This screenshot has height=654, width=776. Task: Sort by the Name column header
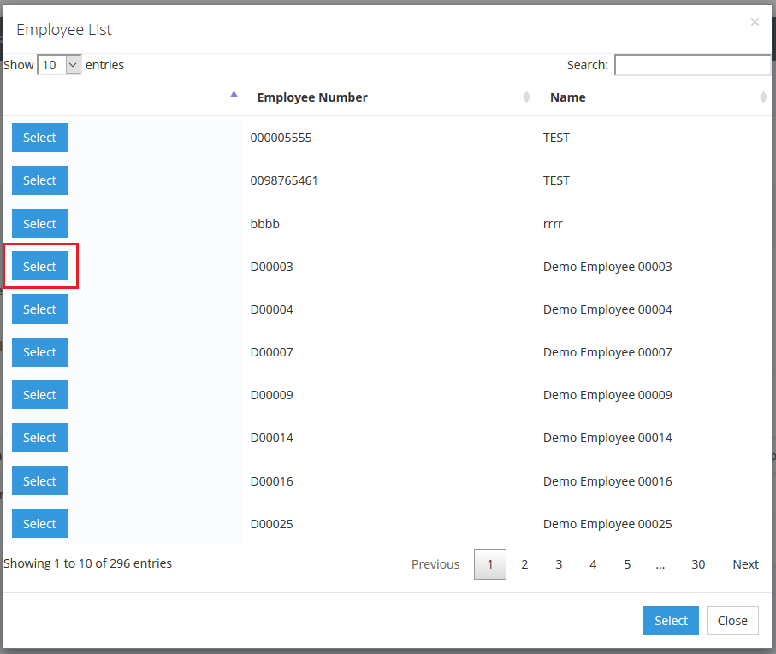coord(568,97)
